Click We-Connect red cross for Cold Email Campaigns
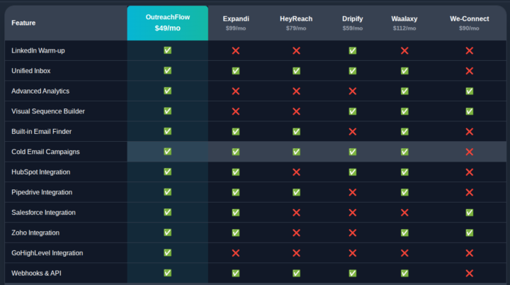Image resolution: width=510 pixels, height=285 pixels. [x=470, y=152]
